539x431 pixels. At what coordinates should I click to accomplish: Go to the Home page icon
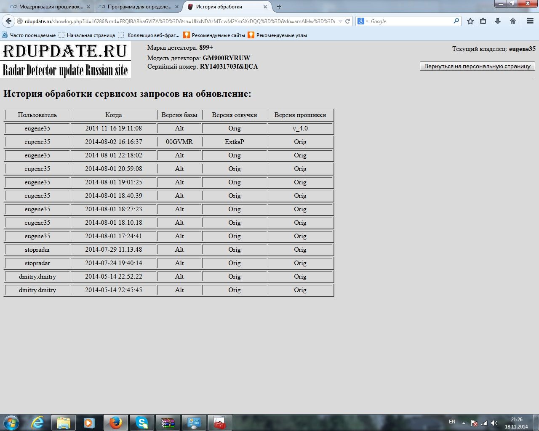pos(512,21)
